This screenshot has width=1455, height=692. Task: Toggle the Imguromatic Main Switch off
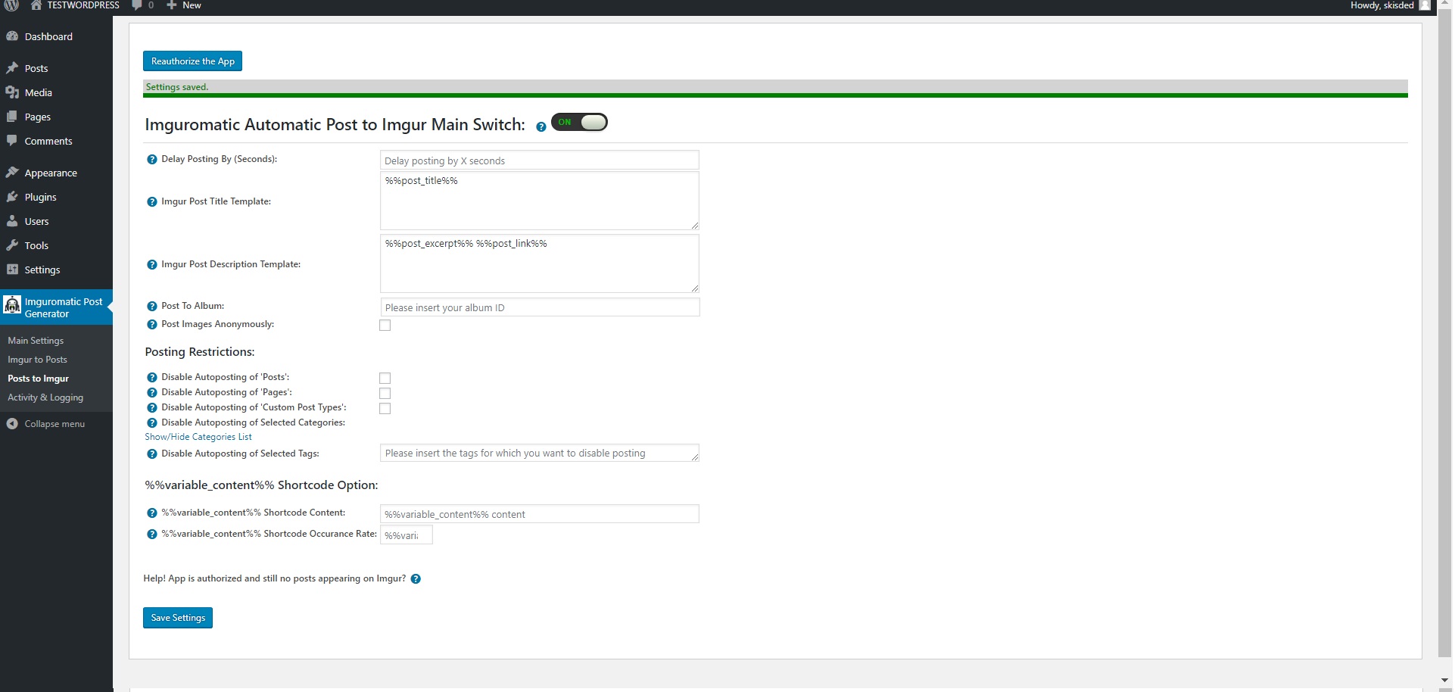(x=579, y=122)
